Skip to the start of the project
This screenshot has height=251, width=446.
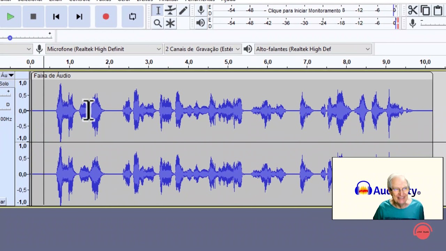[56, 16]
